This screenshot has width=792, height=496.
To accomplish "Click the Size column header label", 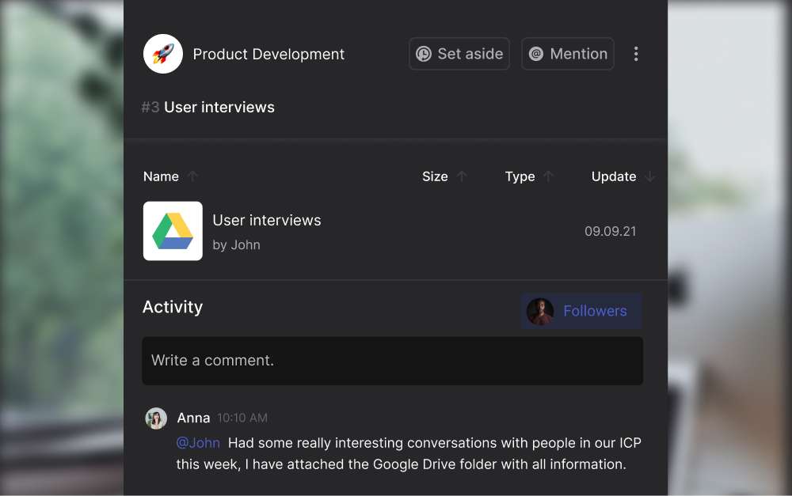I will (x=435, y=176).
